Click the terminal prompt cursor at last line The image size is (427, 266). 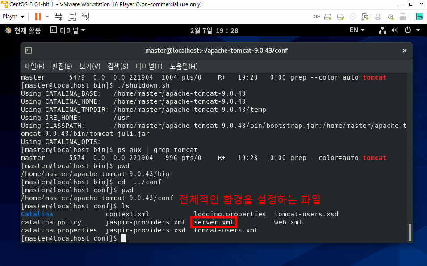tap(124, 238)
